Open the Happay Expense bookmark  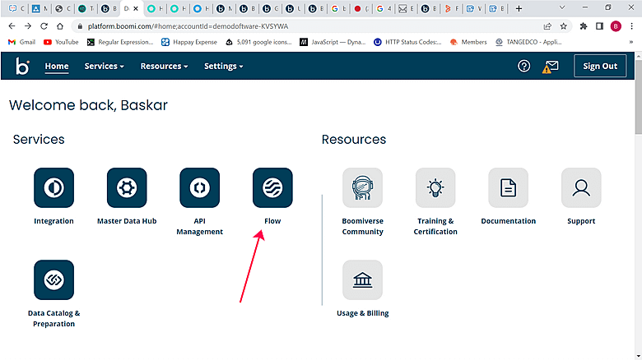pos(189,42)
